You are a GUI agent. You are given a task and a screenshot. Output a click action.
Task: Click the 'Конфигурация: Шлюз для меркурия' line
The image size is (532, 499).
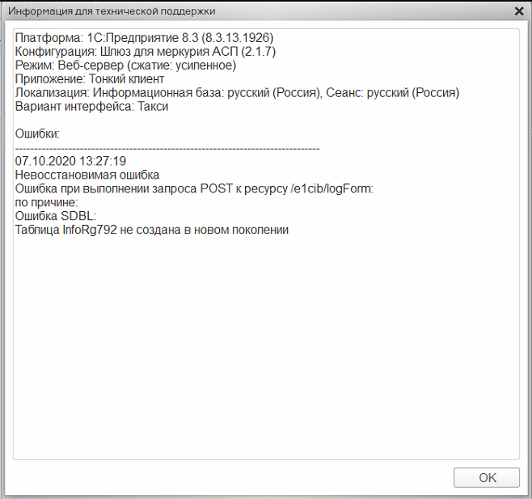146,52
